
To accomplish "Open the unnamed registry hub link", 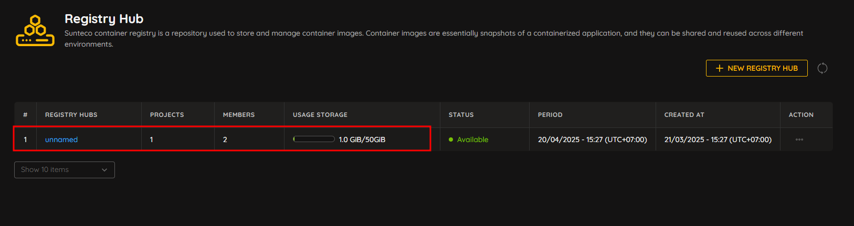I will coord(61,139).
